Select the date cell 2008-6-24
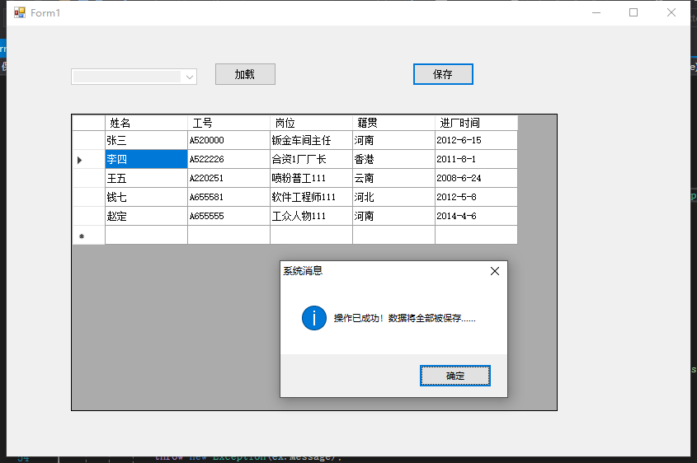 (476, 178)
